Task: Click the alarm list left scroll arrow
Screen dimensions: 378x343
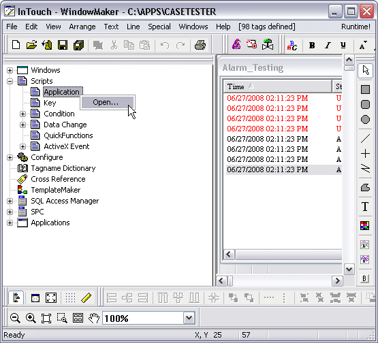Action: tap(229, 255)
